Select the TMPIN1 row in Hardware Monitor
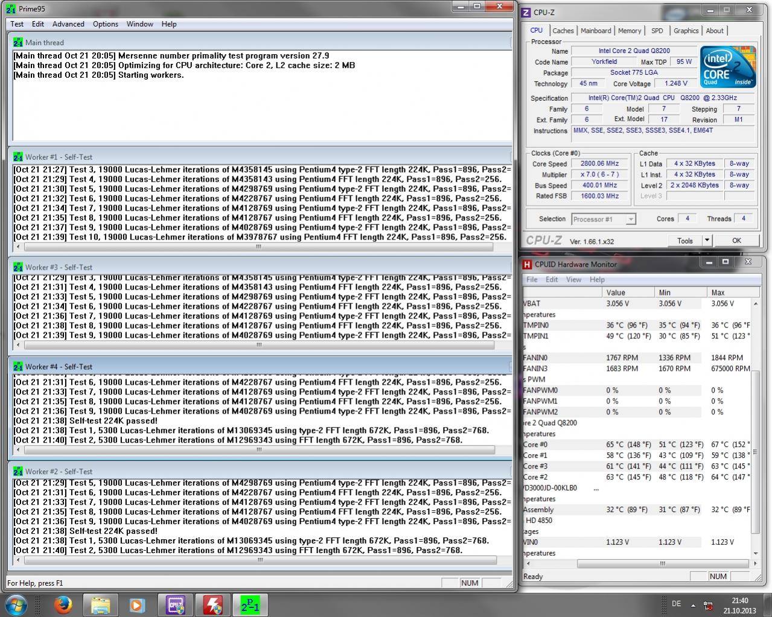The width and height of the screenshot is (772, 617). (x=637, y=336)
